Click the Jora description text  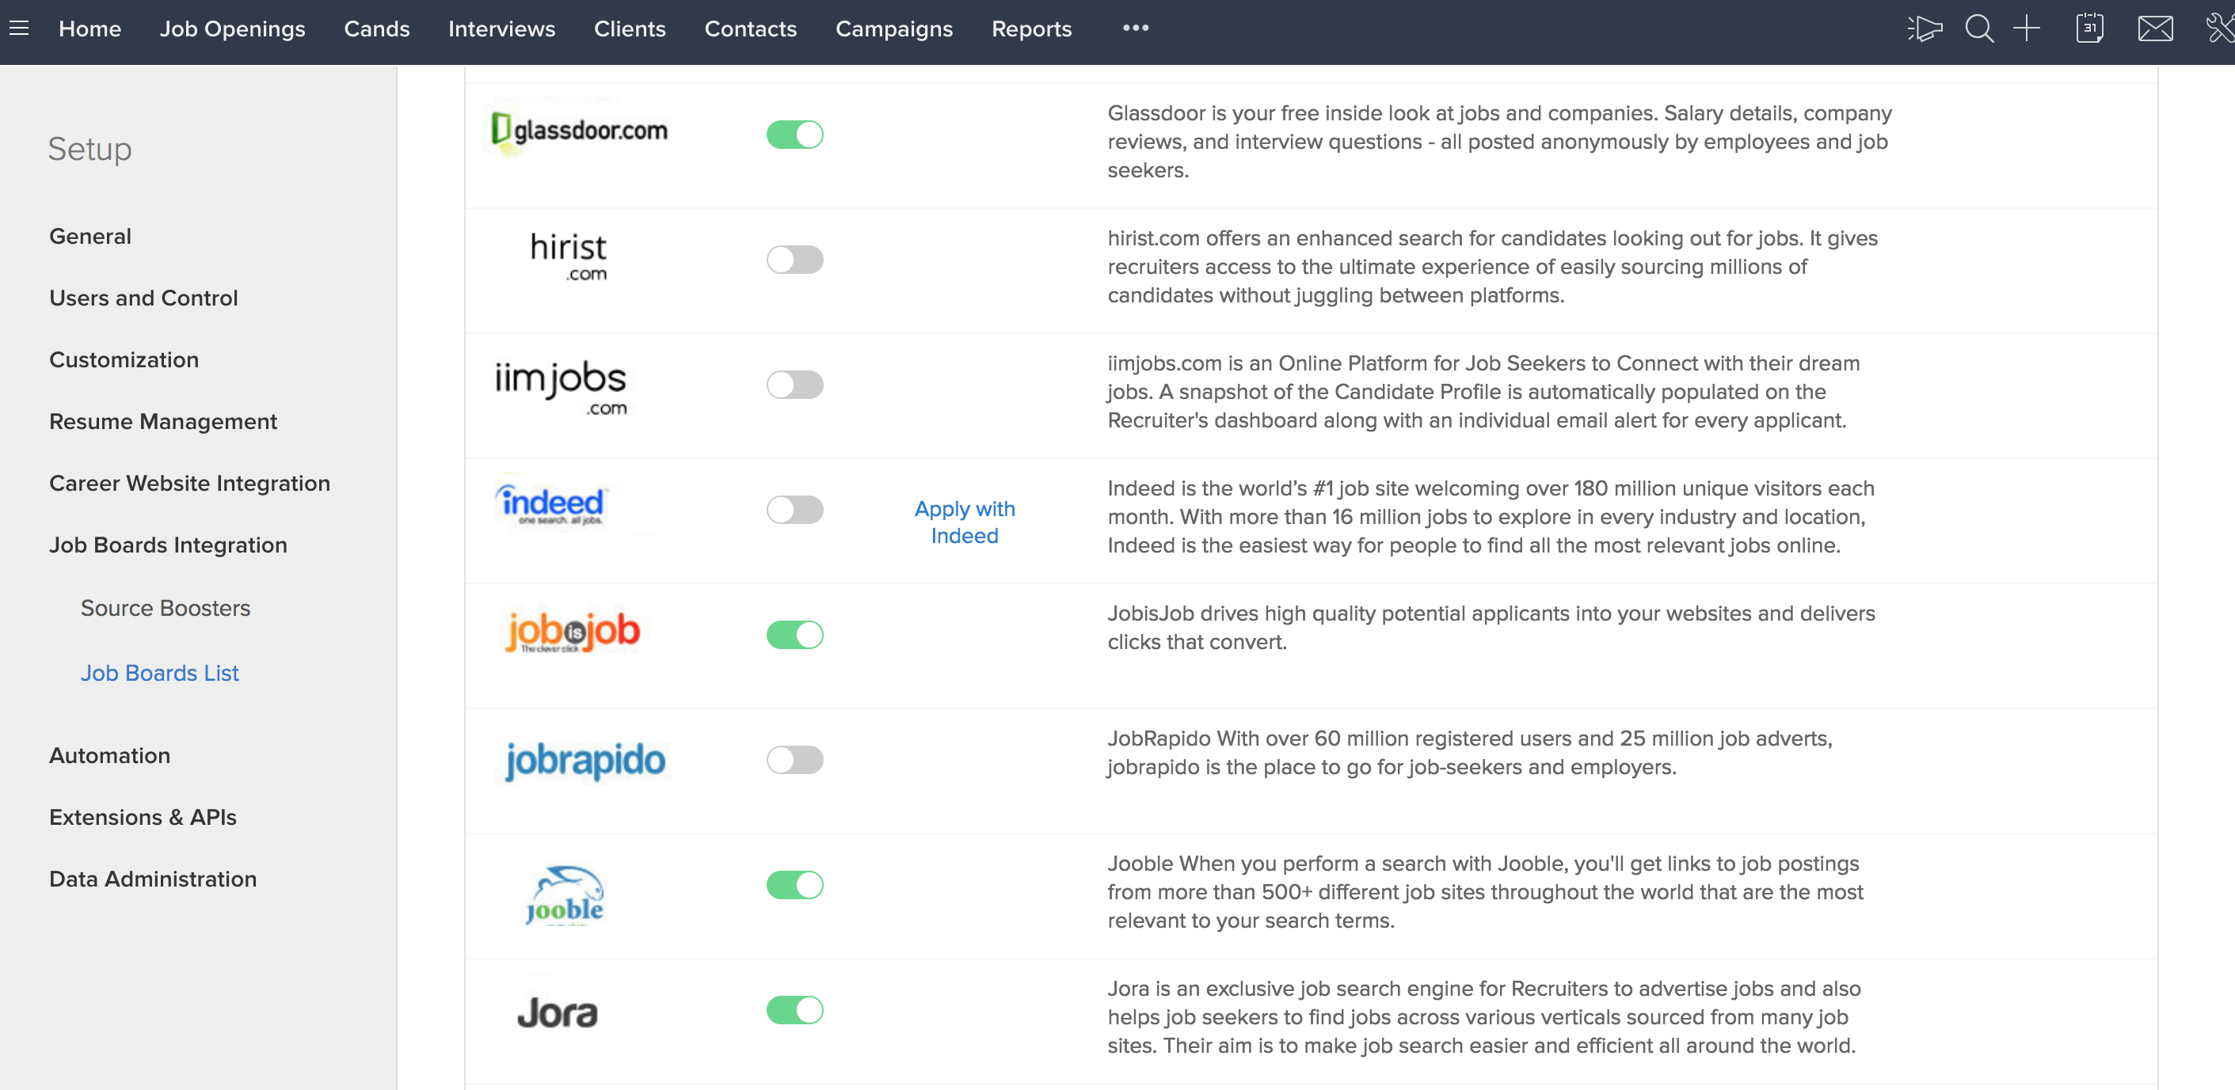[1483, 1017]
